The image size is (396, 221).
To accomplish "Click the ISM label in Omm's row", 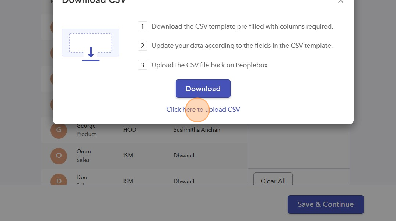I will 128,156.
